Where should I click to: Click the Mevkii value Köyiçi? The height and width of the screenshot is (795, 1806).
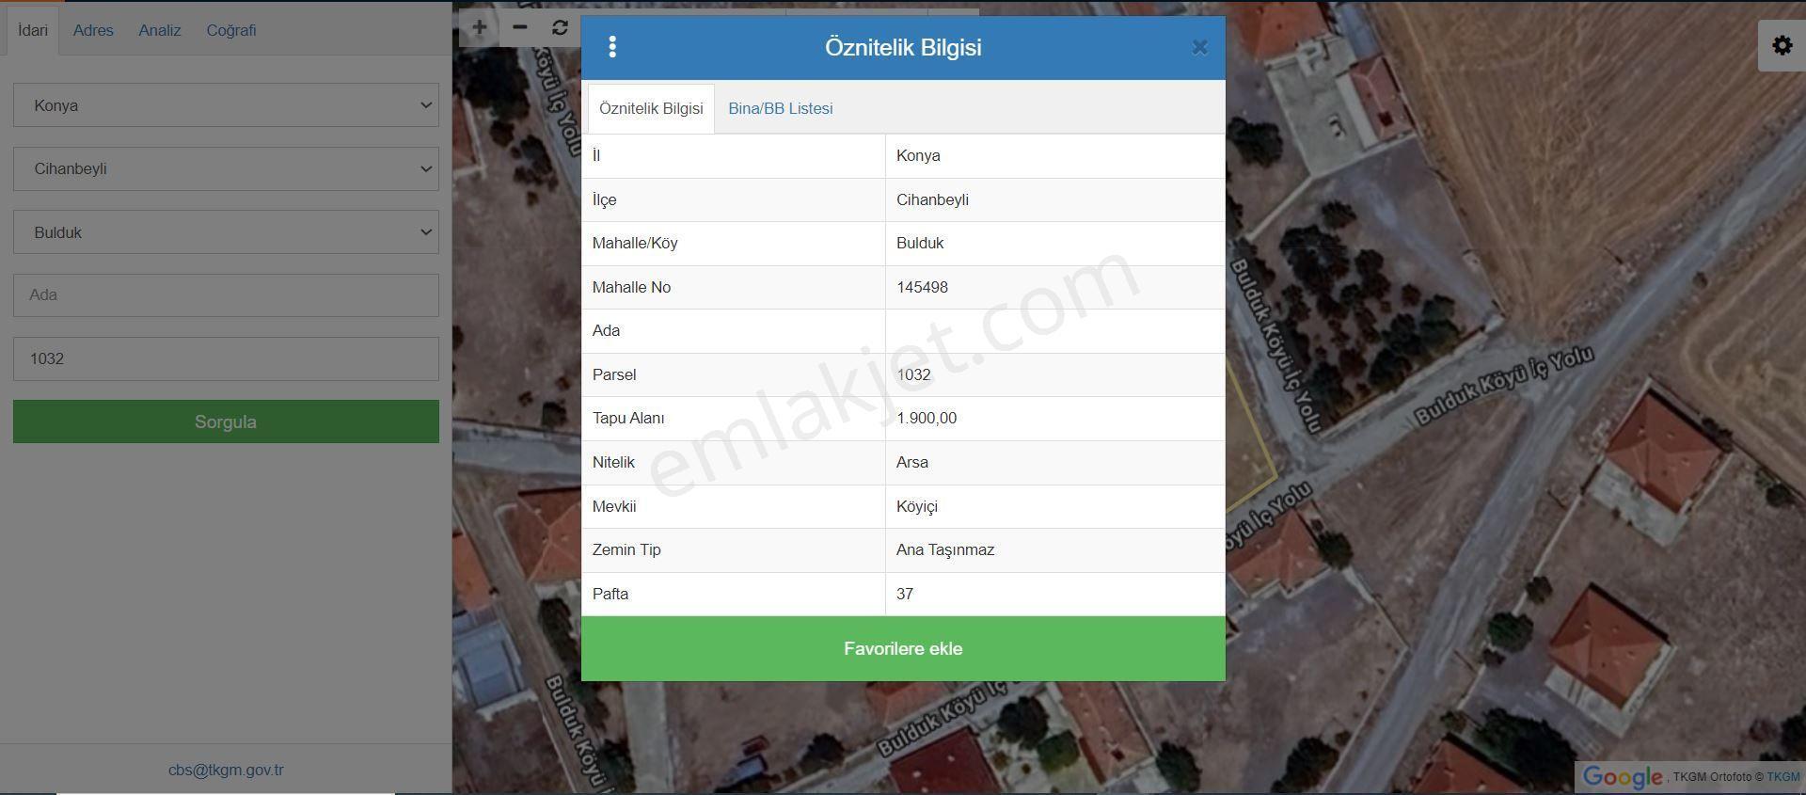coord(917,506)
